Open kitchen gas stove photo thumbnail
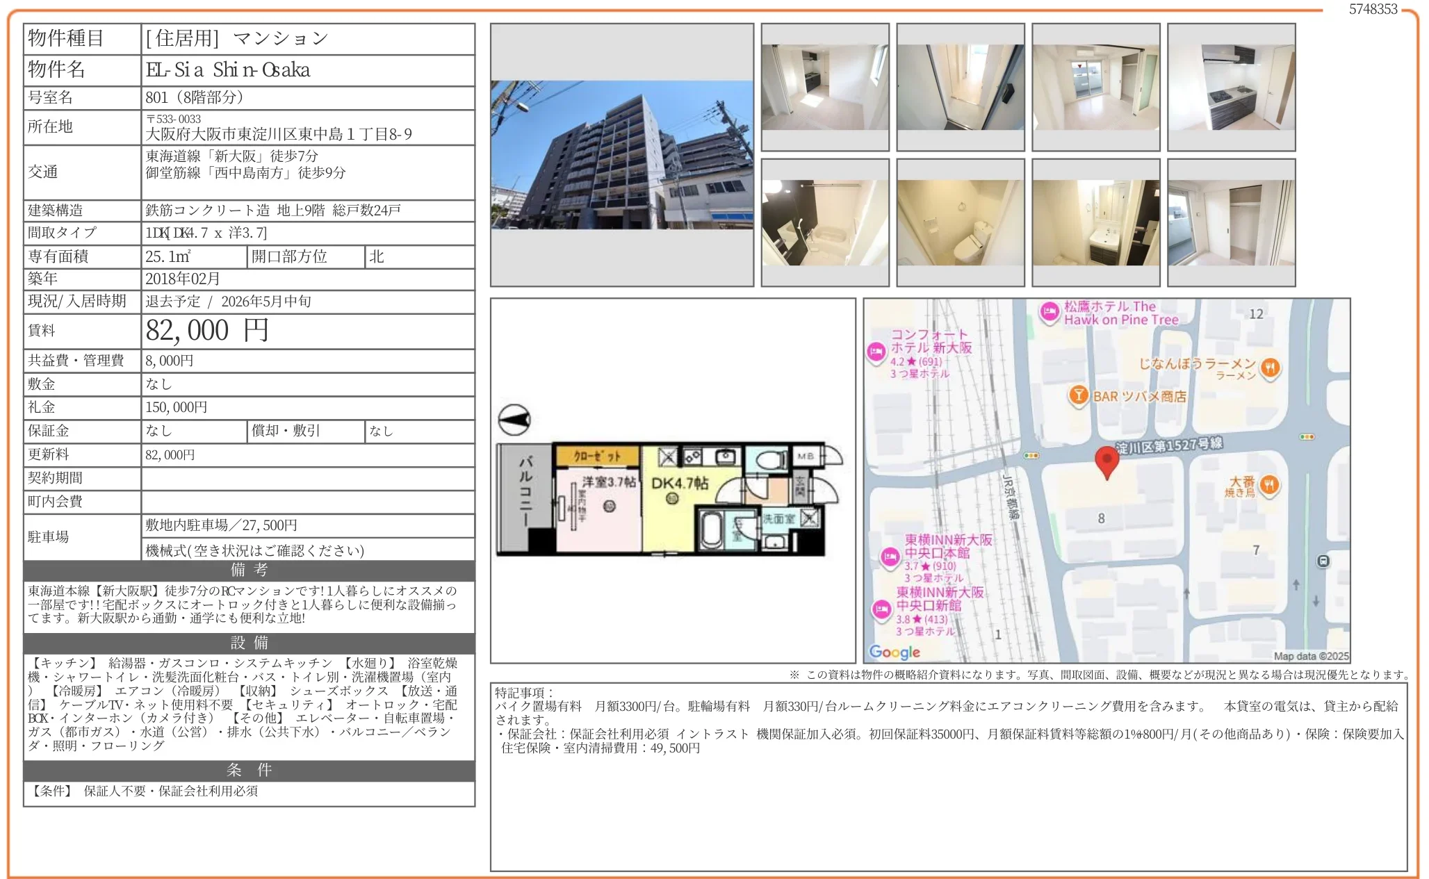This screenshot has height=879, width=1429. click(1231, 87)
